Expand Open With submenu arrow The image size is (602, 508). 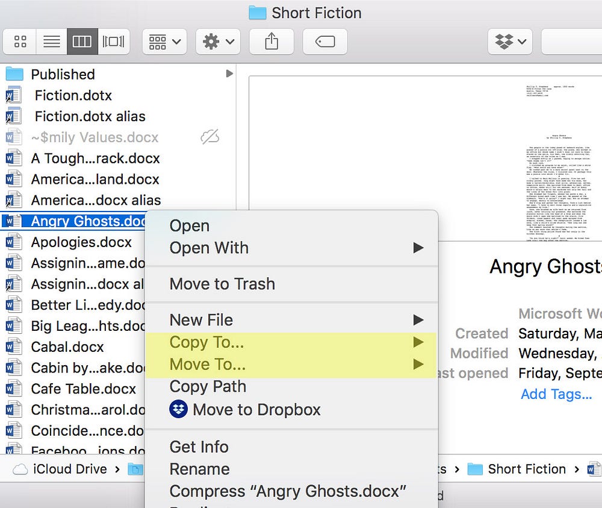point(418,248)
